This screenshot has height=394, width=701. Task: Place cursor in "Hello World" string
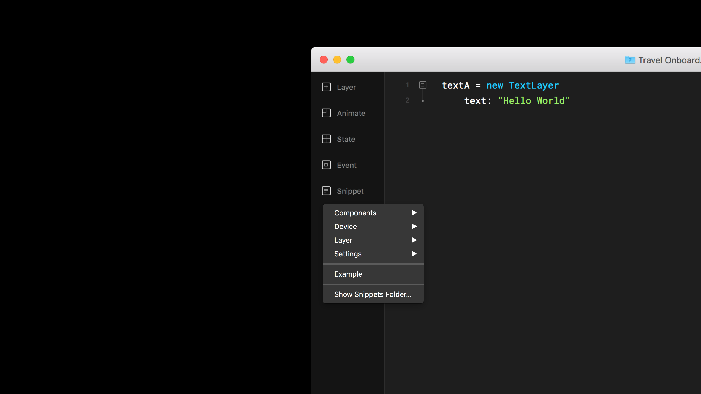[533, 101]
